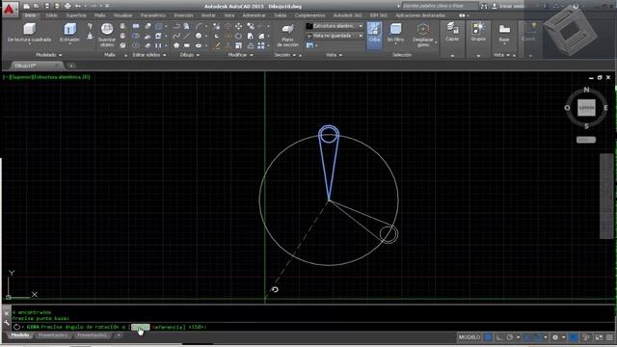Expand the Dibujo panel dropdown
This screenshot has width=617, height=347.
tap(190, 55)
